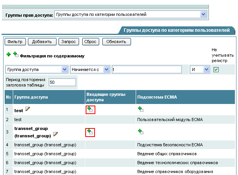Click the filter value field containing t
The image size is (238, 175).
[x=147, y=69]
